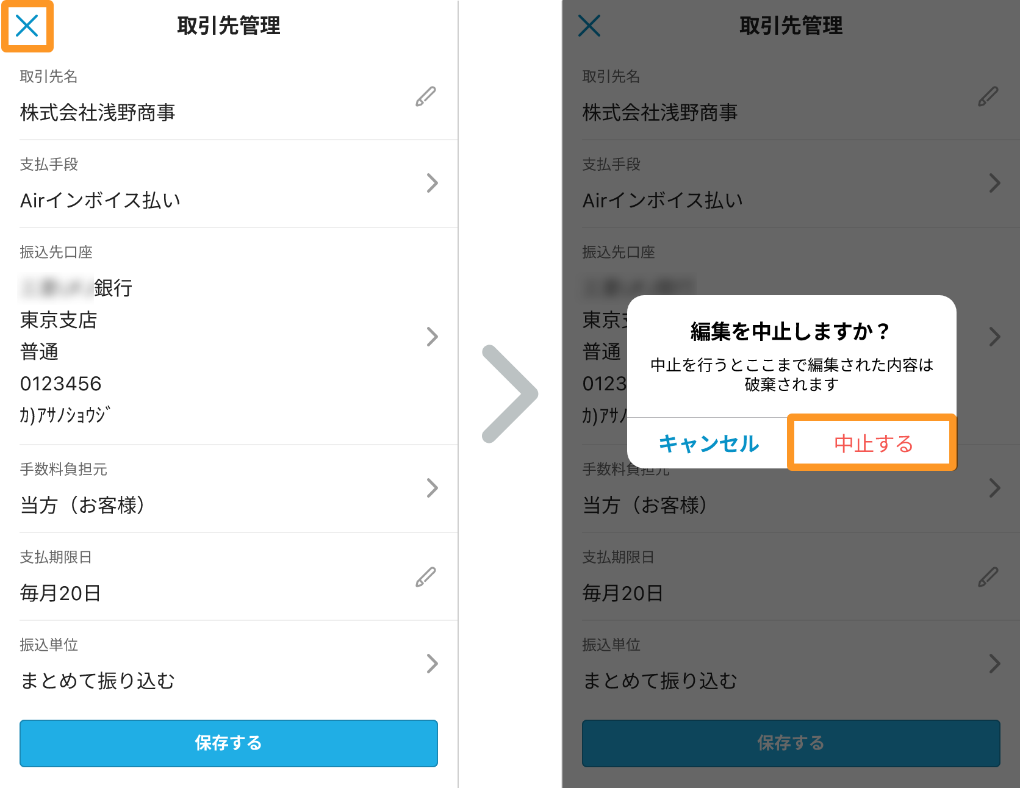Open 支払手段 chevron on left screen
The image size is (1020, 788).
pyautogui.click(x=432, y=183)
